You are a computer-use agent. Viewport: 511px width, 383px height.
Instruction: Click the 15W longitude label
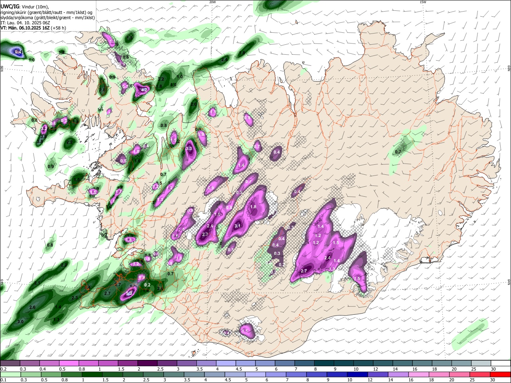click(x=423, y=2)
